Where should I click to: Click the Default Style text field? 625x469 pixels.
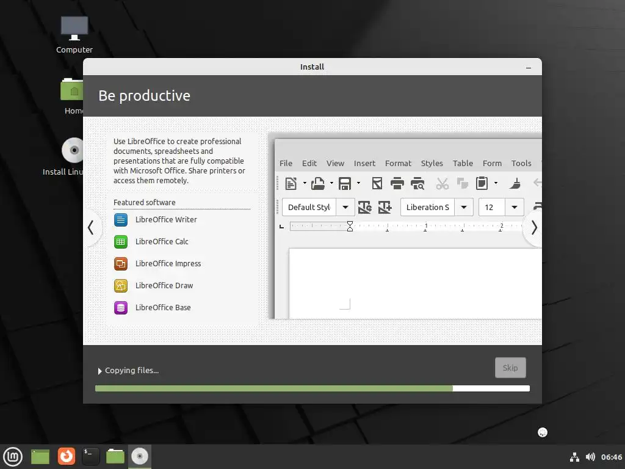click(309, 208)
